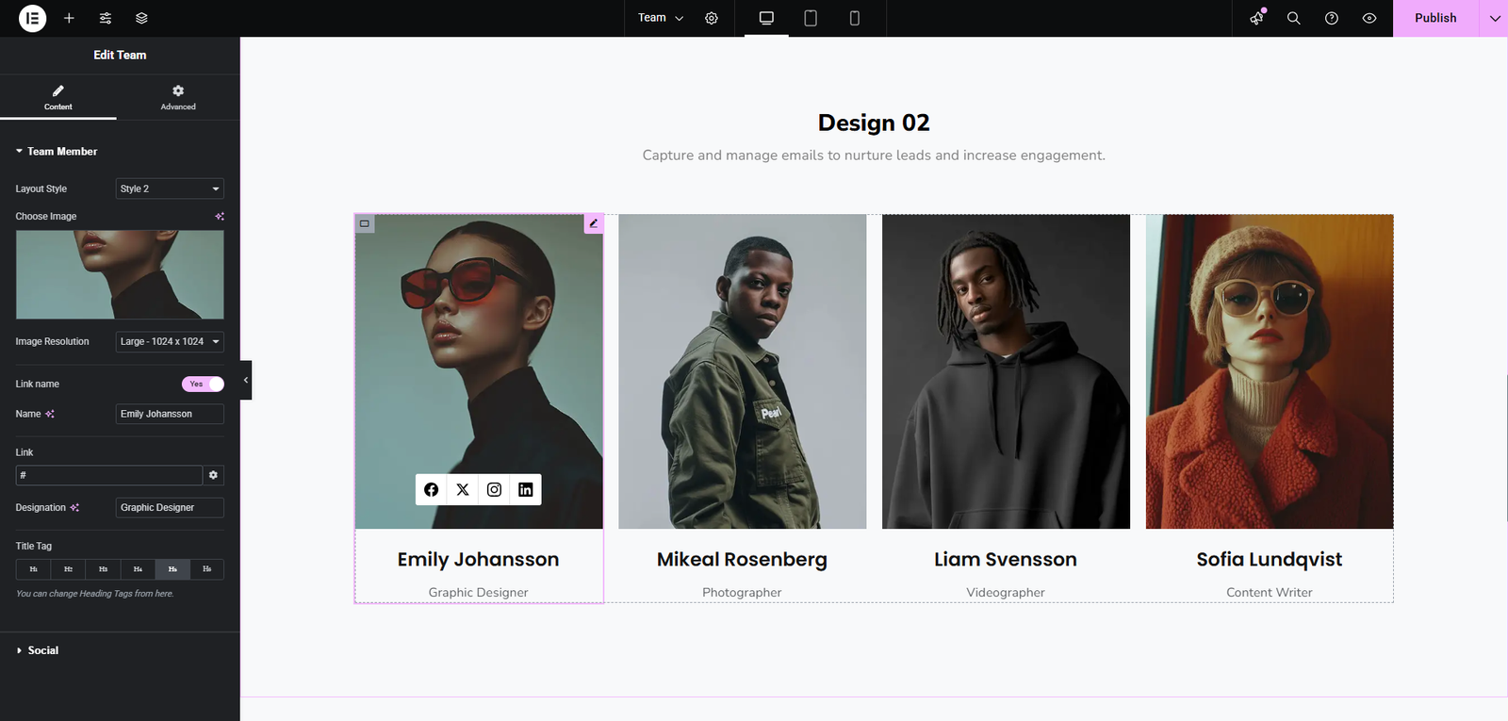Open the Layout Style dropdown
Viewport: 1508px width, 721px height.
tap(170, 188)
